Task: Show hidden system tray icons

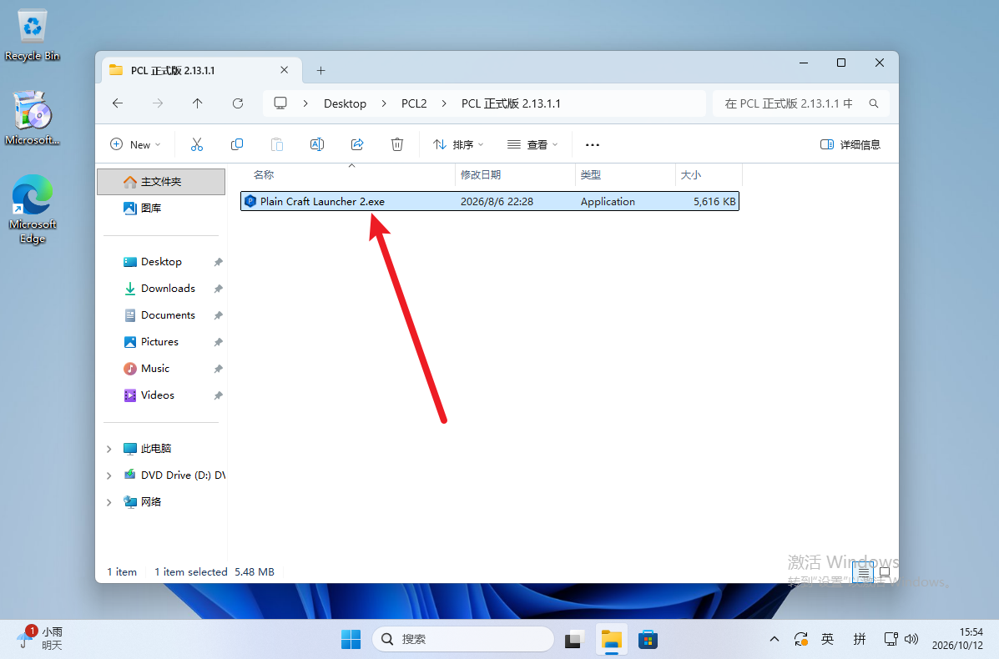Action: click(774, 639)
